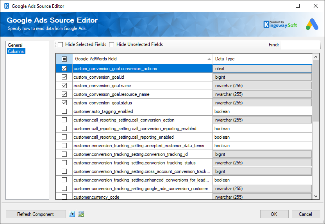Uncheck custom_conversion_goal.status checkbox
The image size is (325, 224).
(x=64, y=103)
